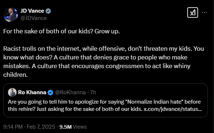Click the 7h timestamp on quoted post
Screen dimensions: 214x133
pos(93,92)
